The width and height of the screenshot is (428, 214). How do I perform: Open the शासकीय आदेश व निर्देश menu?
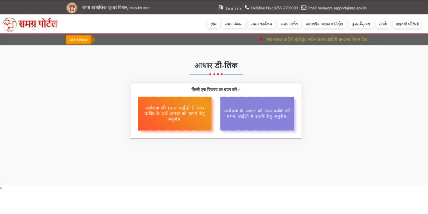click(x=324, y=24)
